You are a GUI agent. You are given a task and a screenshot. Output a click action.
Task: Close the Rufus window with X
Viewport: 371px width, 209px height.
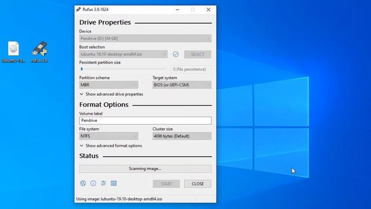[208, 9]
